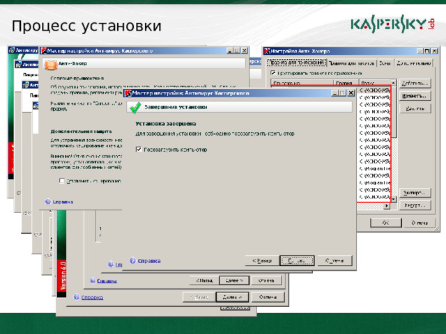Sort rules by Путь column header
The height and width of the screenshot is (334, 446).
(375, 83)
